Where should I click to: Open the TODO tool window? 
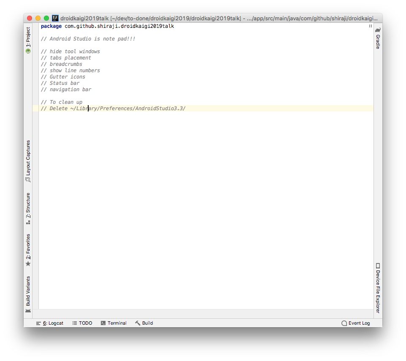82,323
